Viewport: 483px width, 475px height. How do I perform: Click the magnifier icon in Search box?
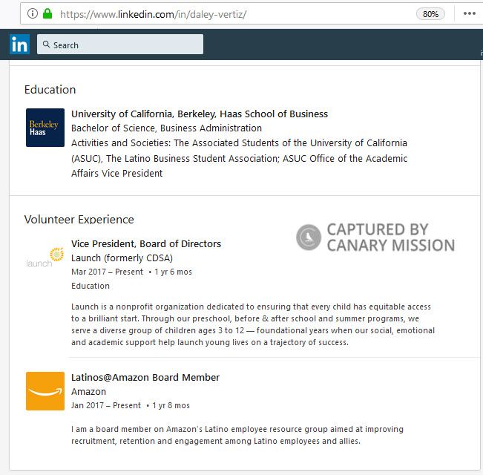pos(45,45)
